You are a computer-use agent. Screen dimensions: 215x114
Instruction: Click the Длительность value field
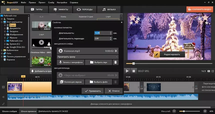pyautogui.click(x=102, y=33)
